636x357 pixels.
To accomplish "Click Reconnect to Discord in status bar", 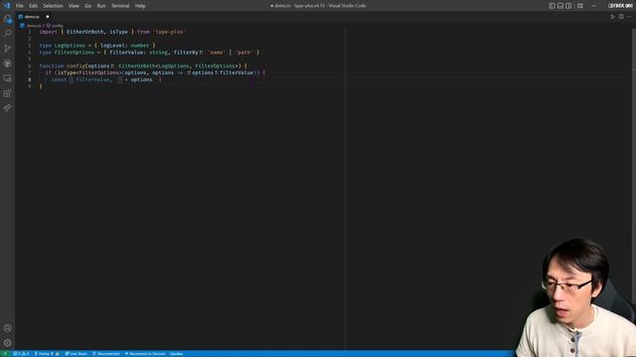I will click(145, 354).
